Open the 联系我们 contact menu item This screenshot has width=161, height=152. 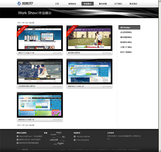click(x=133, y=4)
